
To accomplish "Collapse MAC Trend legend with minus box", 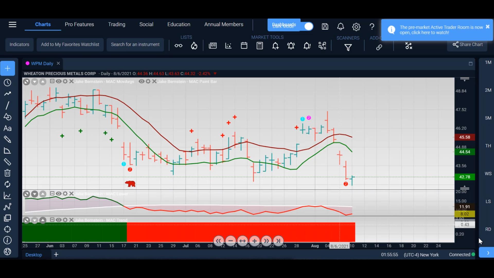I will [52, 220].
